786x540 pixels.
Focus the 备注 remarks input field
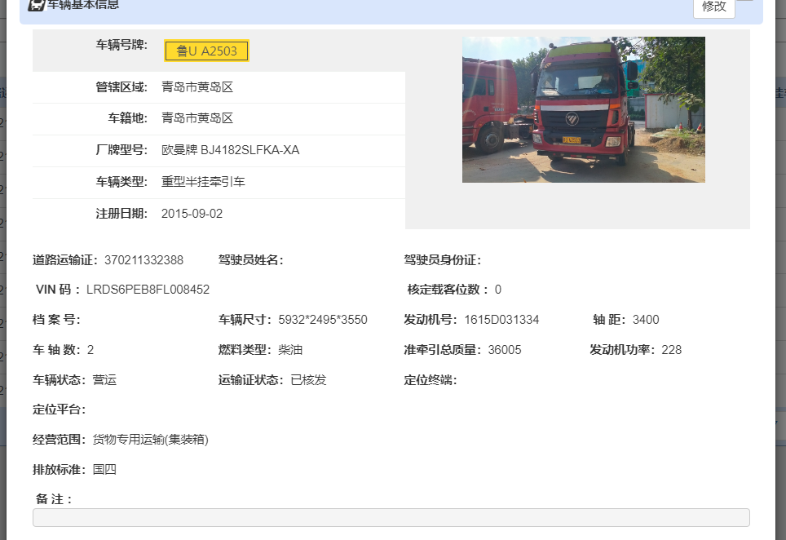point(391,518)
